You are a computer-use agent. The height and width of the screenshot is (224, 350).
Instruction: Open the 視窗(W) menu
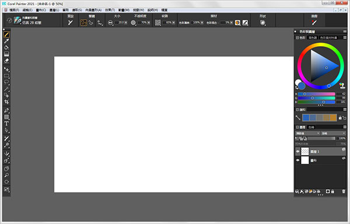[138, 10]
